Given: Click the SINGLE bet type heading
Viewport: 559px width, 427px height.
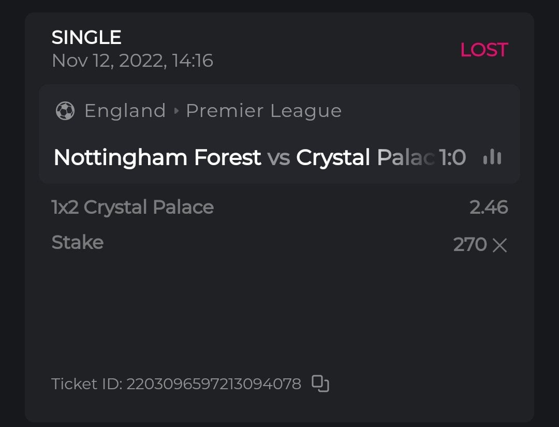Looking at the screenshot, I should [86, 37].
